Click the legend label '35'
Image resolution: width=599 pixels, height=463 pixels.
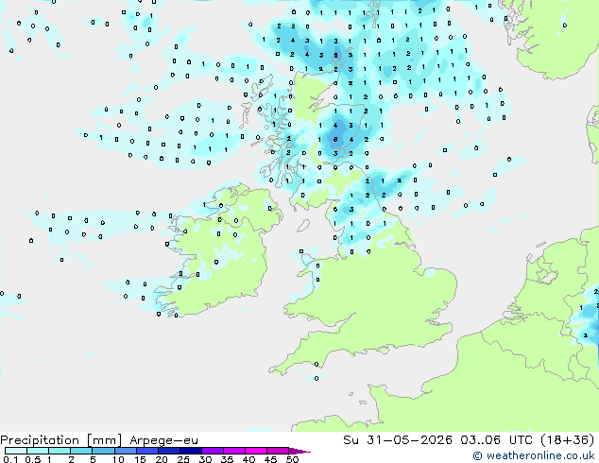(228, 459)
